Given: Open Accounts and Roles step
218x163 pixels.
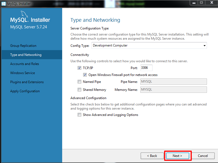Looking at the screenshot, I should coord(32,64).
